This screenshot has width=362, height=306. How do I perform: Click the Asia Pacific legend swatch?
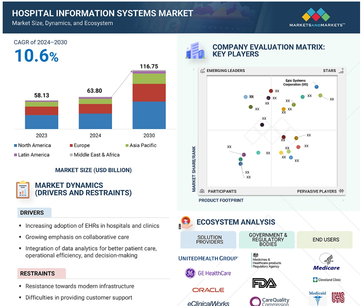127,146
